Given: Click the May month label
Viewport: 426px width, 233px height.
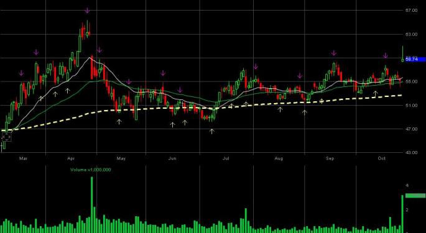Looking at the screenshot, I should (x=121, y=158).
